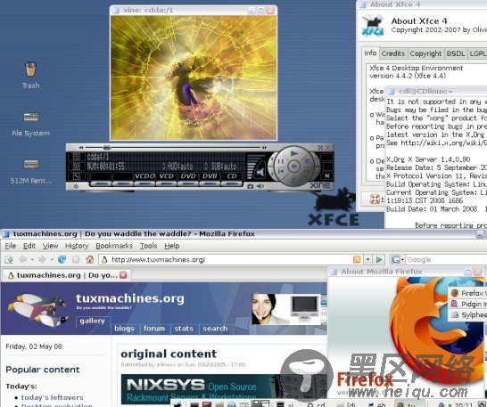487x407 pixels.
Task: Open Firefox Help menu
Action: tap(172, 246)
